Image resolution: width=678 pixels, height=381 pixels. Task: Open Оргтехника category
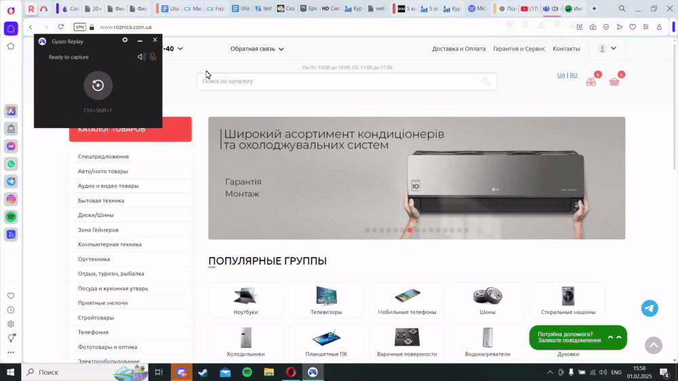point(94,259)
